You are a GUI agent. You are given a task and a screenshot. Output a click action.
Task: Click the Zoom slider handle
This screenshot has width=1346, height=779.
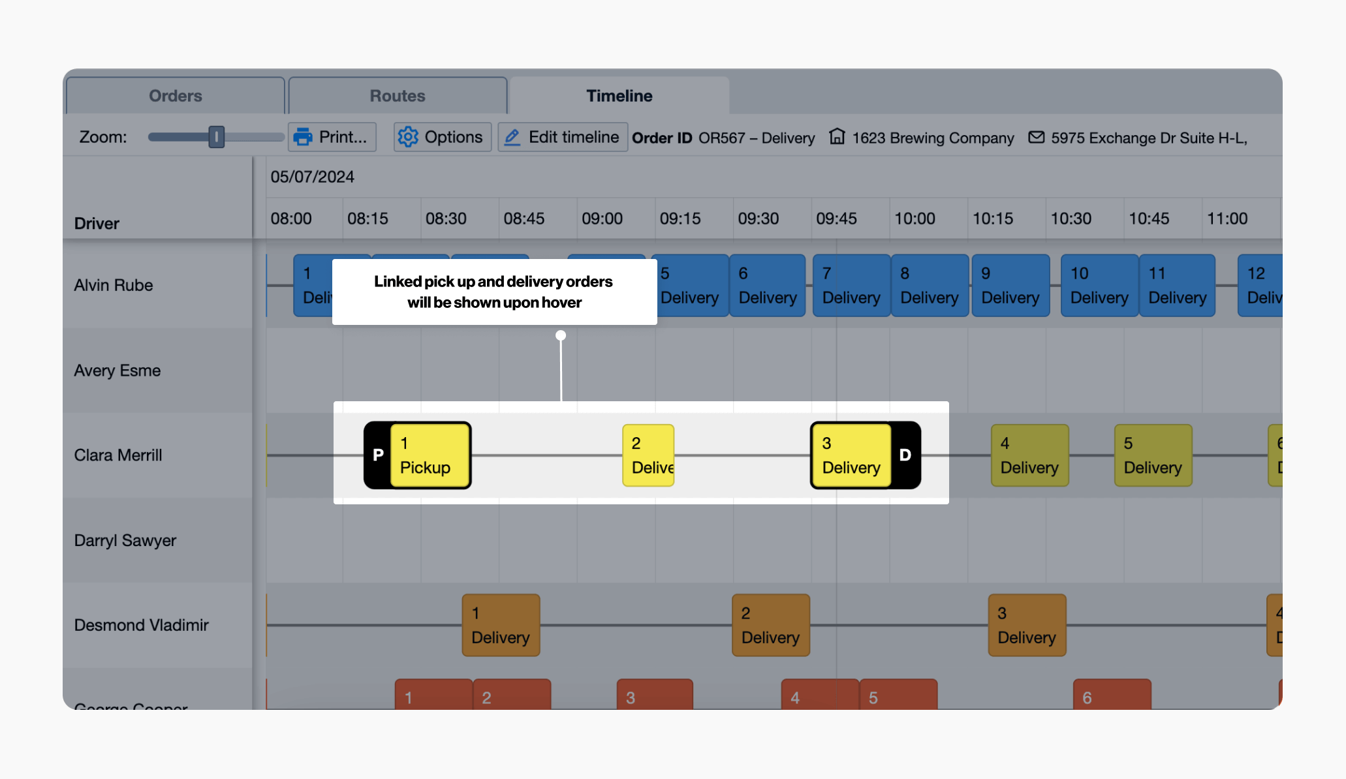click(216, 137)
